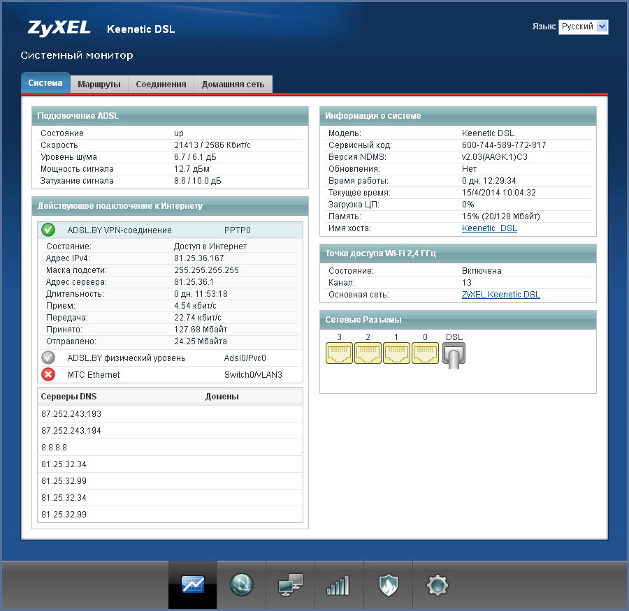Click the red cross MTC Ethernet icon
The image size is (629, 611).
[x=48, y=375]
